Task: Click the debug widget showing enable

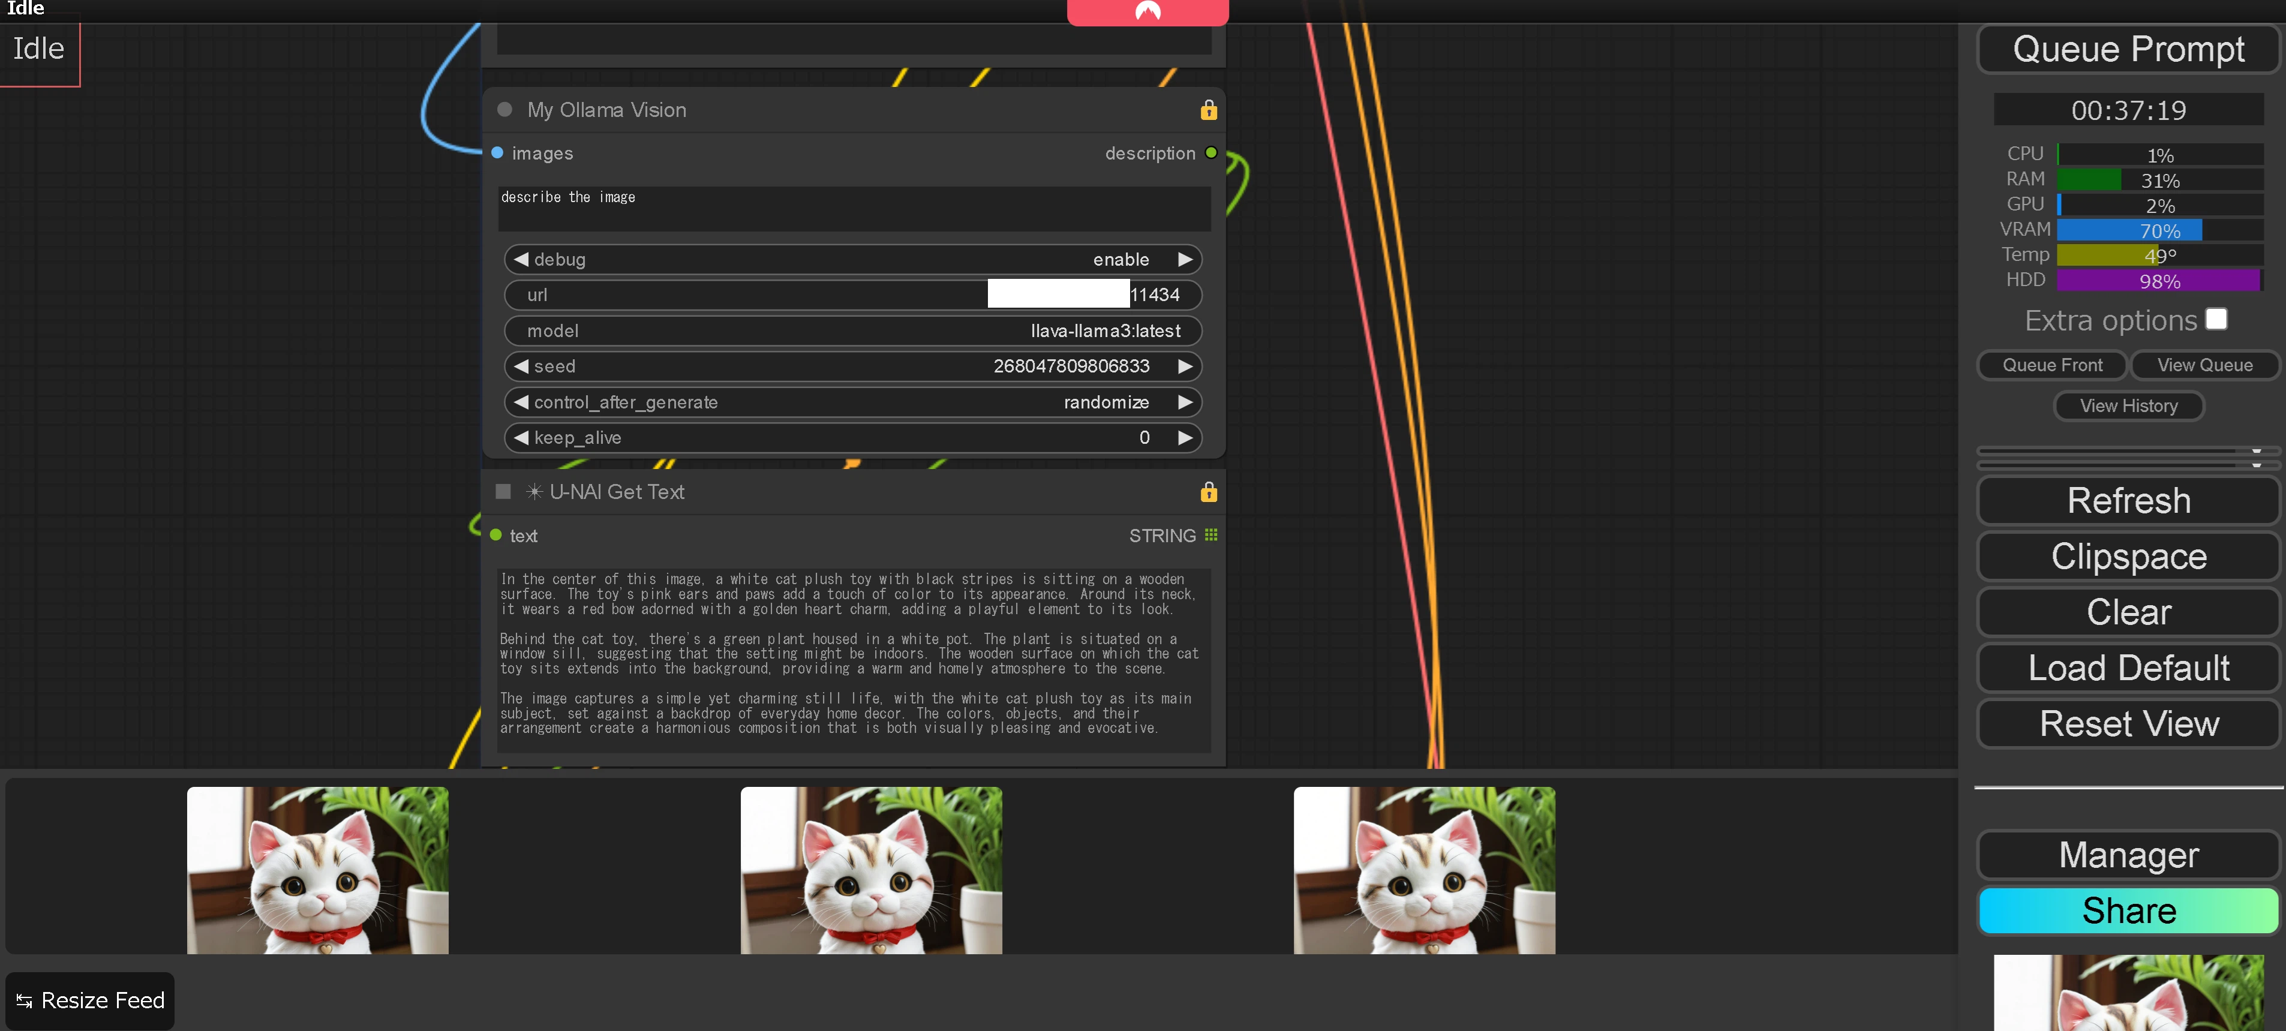Action: pyautogui.click(x=853, y=259)
